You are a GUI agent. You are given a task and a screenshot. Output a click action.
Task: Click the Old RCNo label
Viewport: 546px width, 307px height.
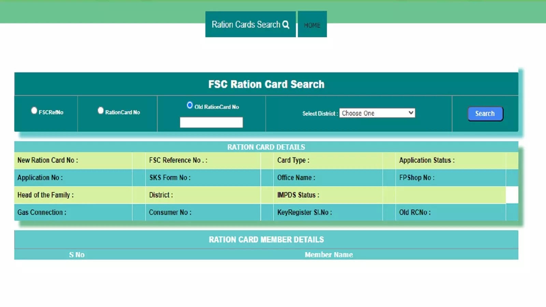click(415, 213)
